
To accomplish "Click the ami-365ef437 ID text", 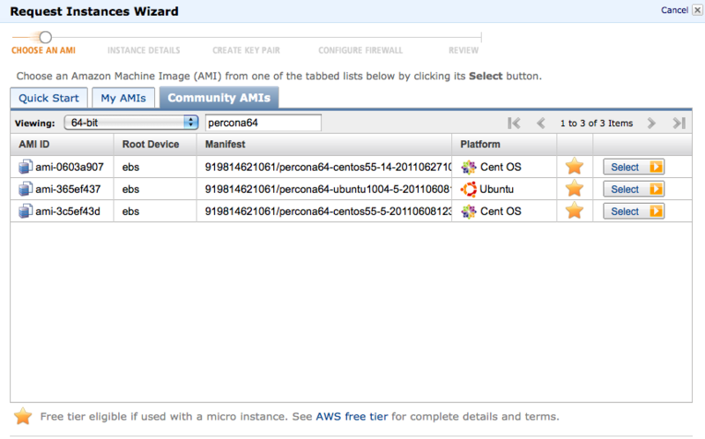I will (x=68, y=189).
